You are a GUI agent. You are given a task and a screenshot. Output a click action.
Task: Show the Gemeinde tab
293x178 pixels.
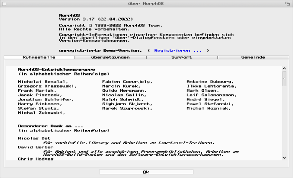click(x=253, y=57)
